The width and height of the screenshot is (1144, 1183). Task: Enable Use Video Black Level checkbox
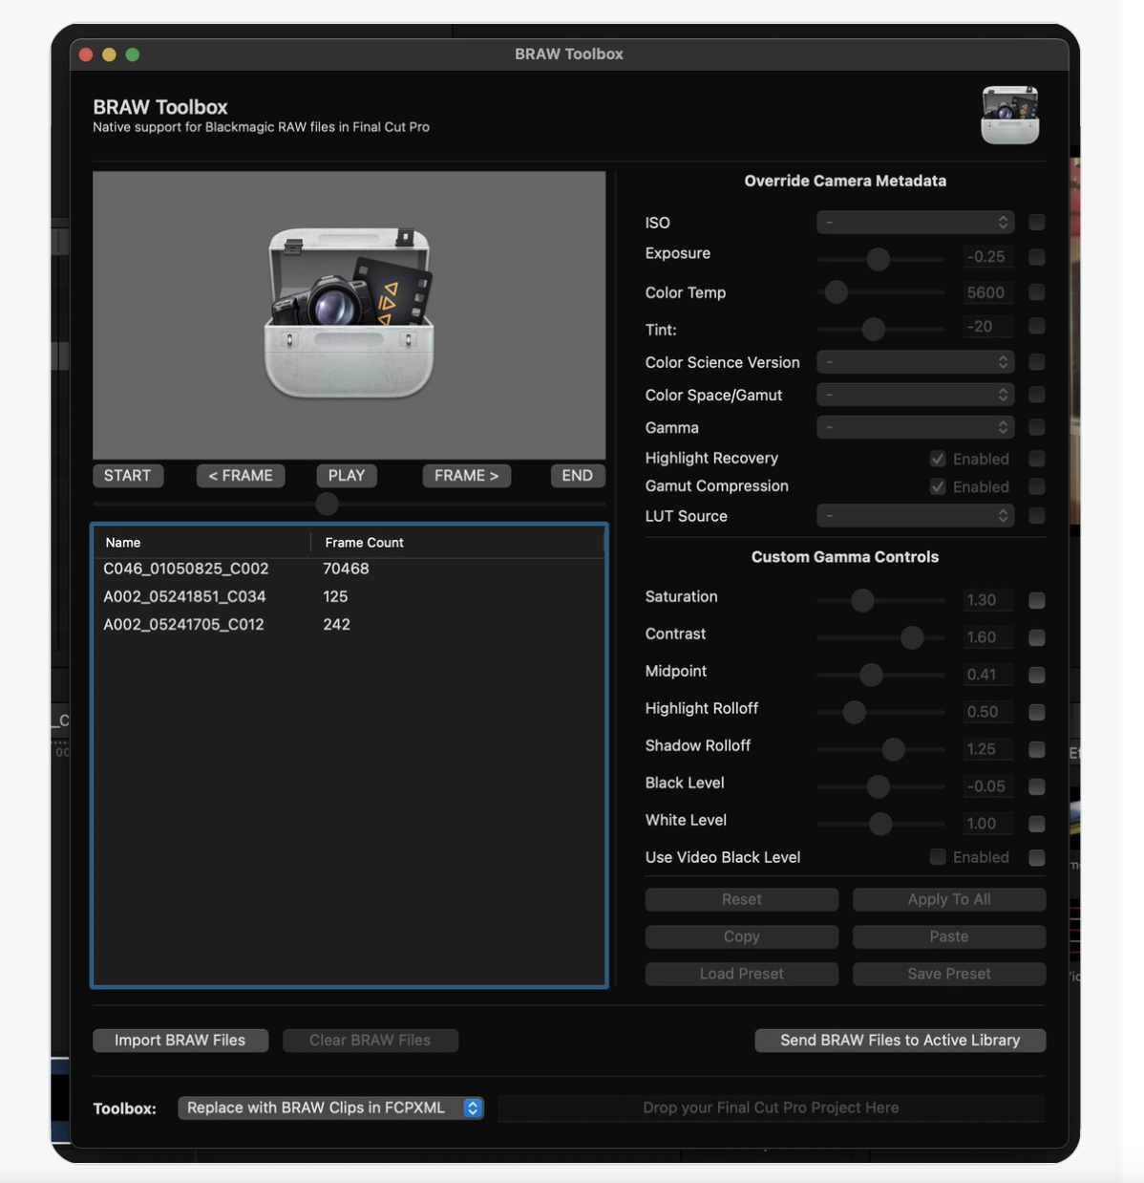(x=938, y=857)
